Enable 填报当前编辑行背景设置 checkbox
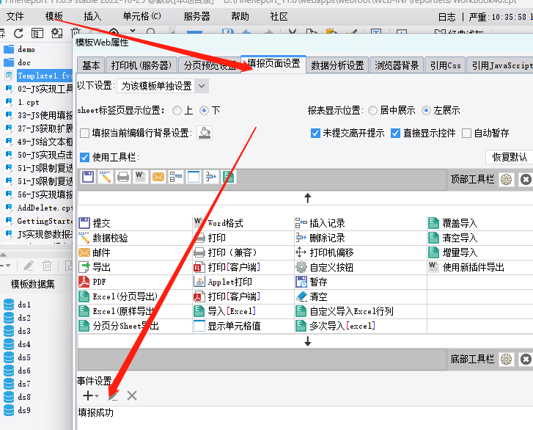533x430 pixels. (x=84, y=133)
